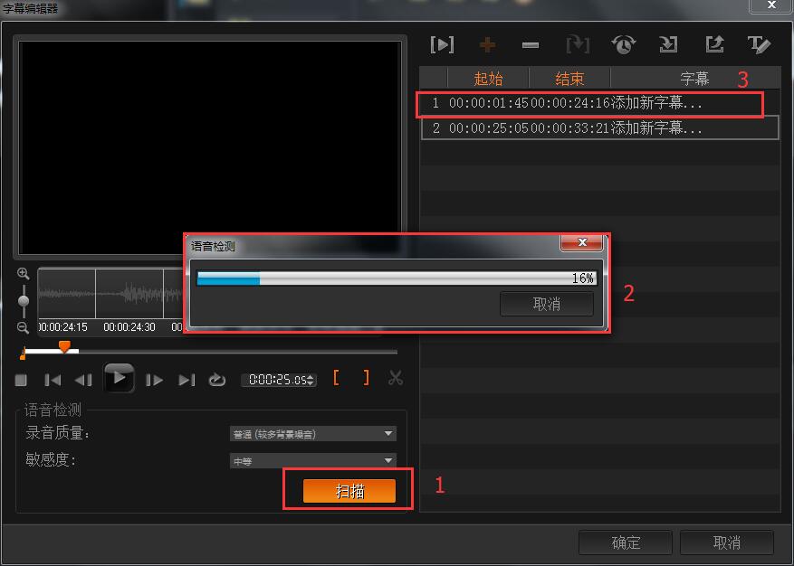Click the waveform zoom slider handle

pyautogui.click(x=24, y=301)
